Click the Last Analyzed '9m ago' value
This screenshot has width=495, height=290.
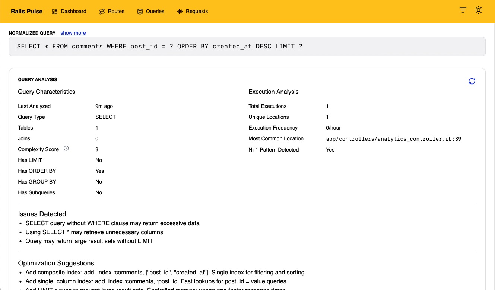[x=104, y=106]
